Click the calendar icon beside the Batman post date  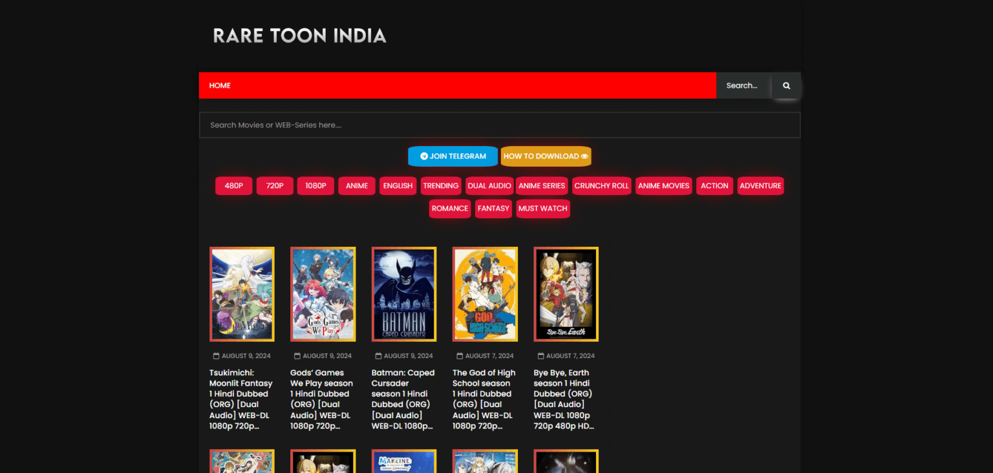point(377,355)
